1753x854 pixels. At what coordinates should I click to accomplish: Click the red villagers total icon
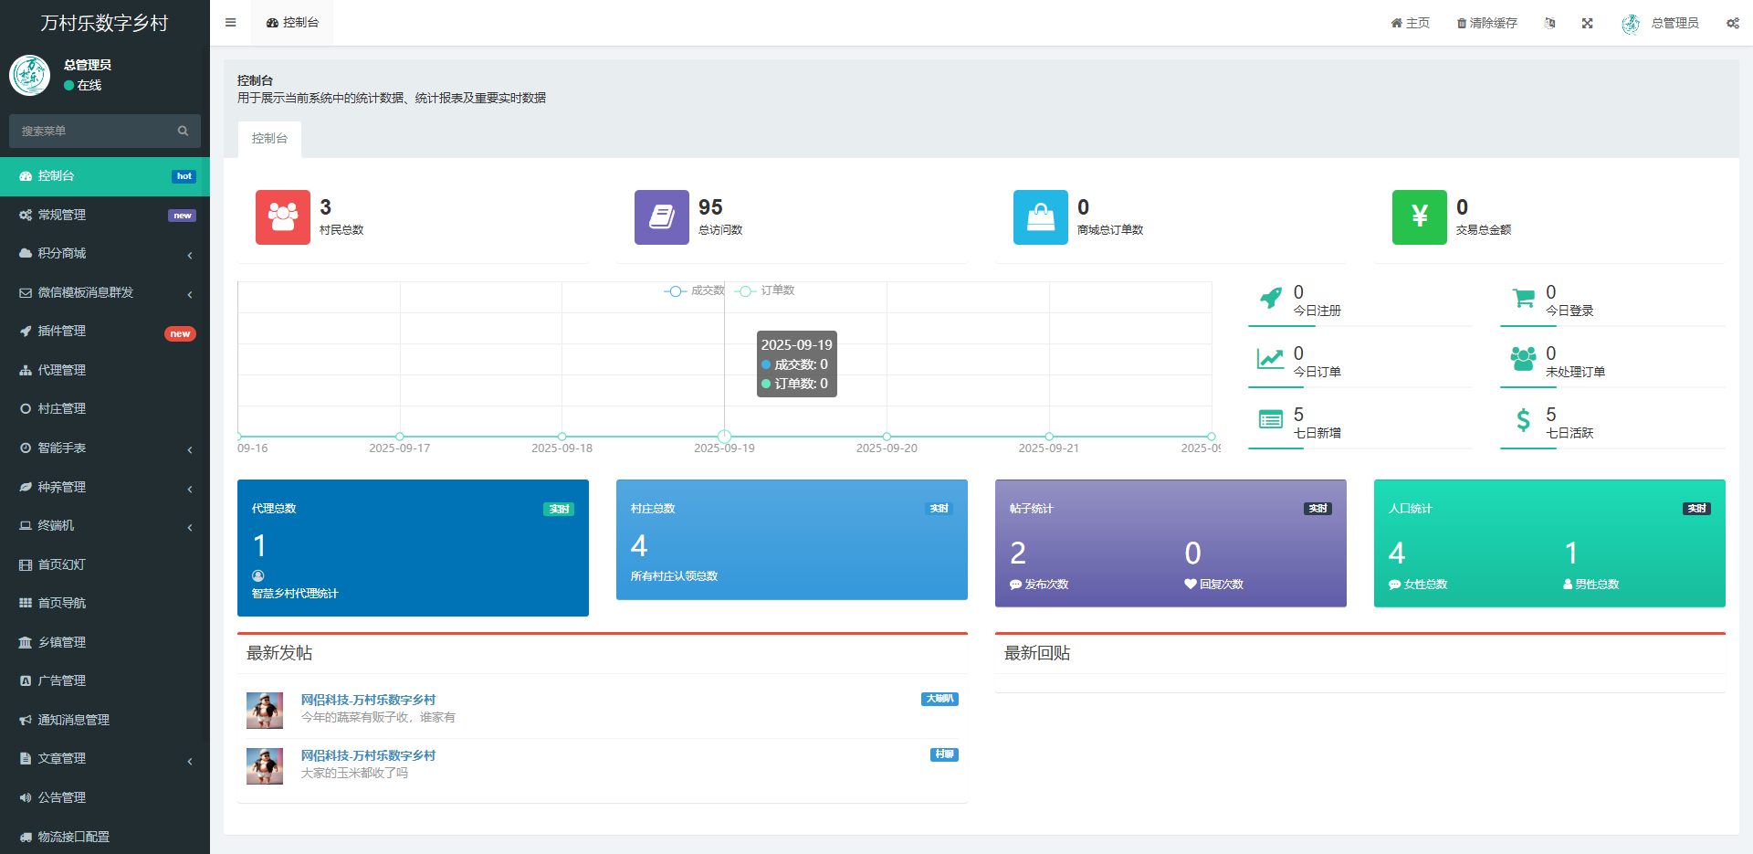tap(282, 217)
